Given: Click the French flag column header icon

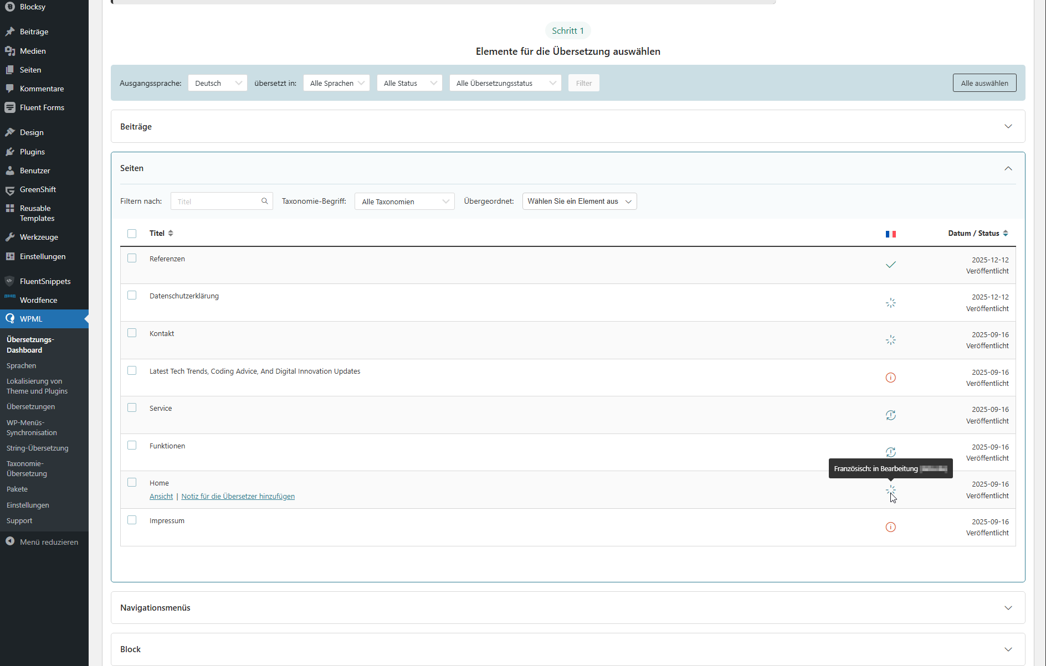Looking at the screenshot, I should (890, 234).
